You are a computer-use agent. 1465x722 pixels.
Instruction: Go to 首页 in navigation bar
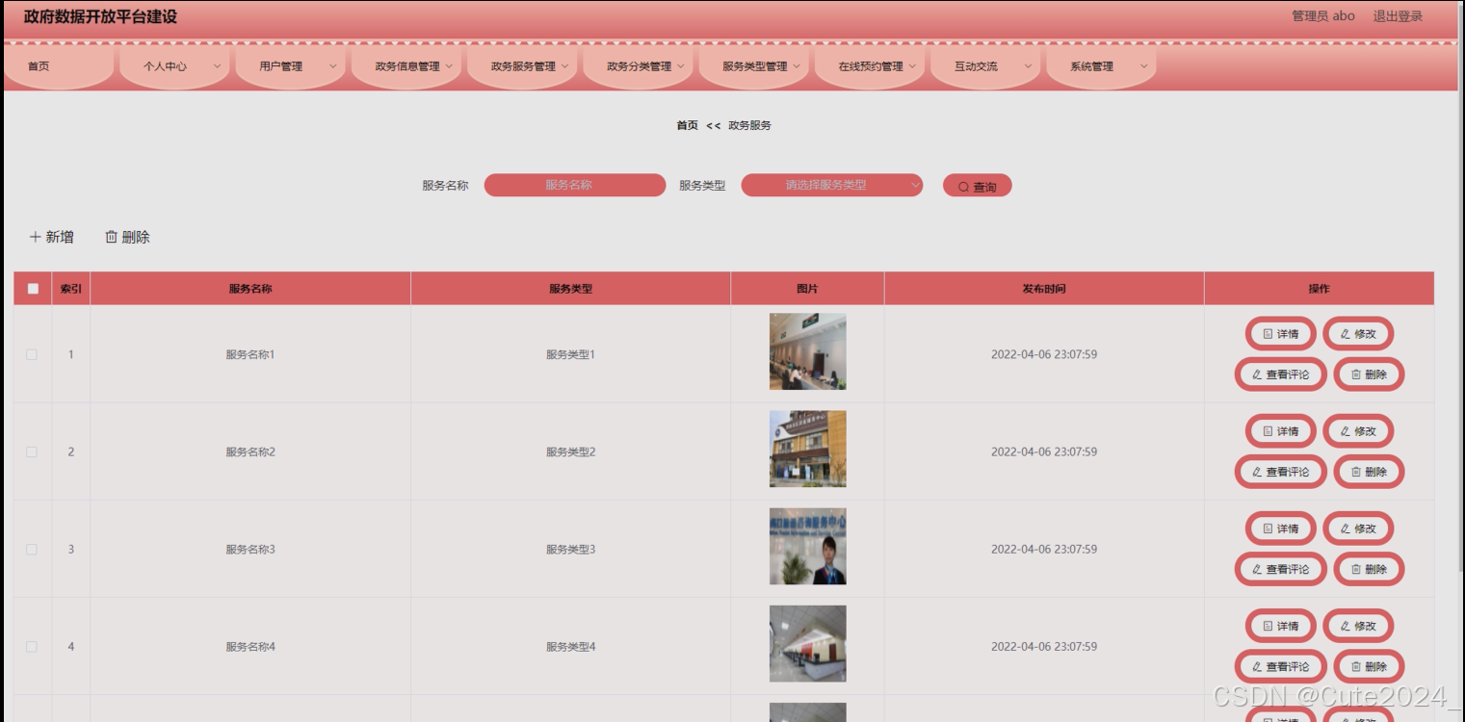tap(59, 66)
